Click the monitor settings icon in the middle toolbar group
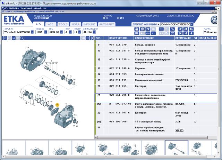Image resolution: width=222 pixels, height=160 pixels. tap(161, 29)
